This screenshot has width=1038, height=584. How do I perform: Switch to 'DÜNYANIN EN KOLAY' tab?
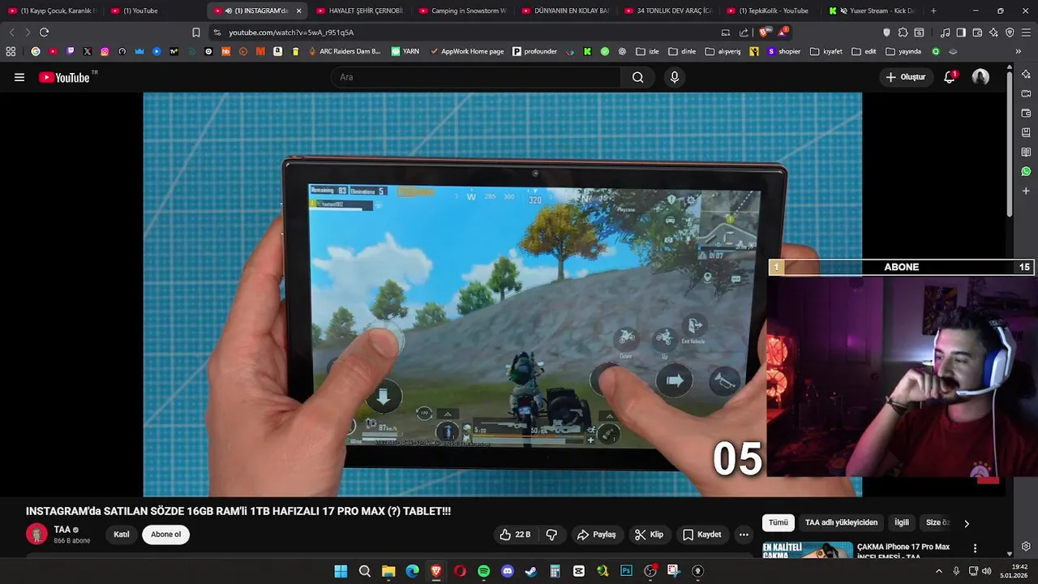[564, 11]
